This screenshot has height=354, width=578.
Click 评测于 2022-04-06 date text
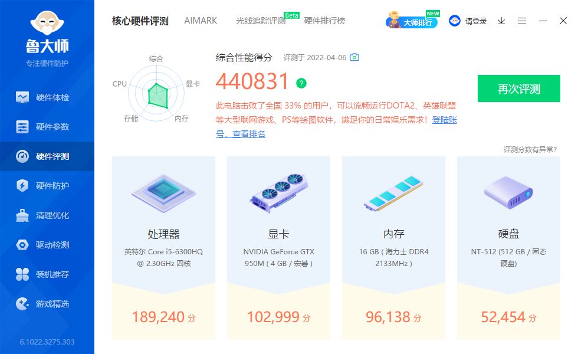pos(315,58)
